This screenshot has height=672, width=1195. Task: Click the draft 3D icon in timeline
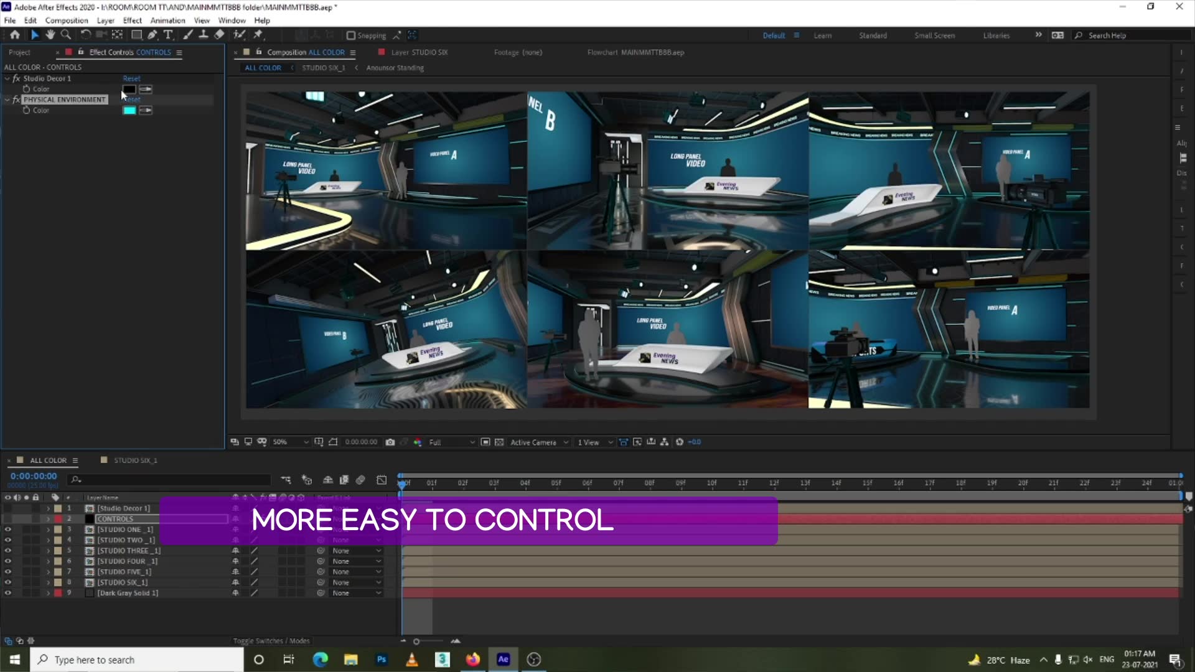[307, 480]
